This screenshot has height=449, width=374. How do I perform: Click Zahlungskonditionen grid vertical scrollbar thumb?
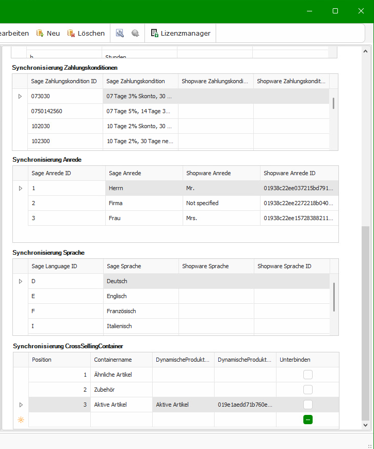tap(333, 103)
